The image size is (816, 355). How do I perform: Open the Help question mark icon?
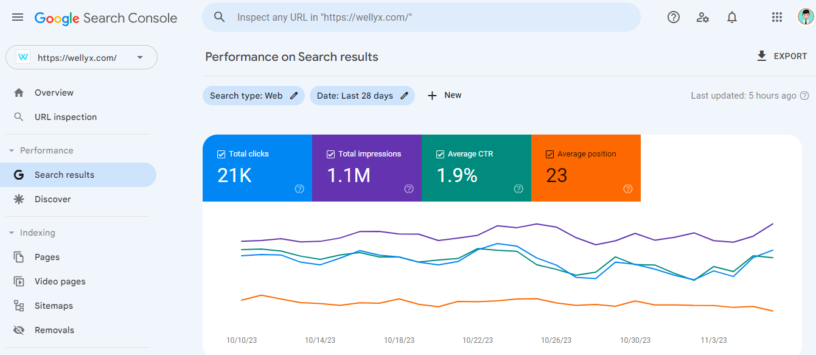coord(674,17)
